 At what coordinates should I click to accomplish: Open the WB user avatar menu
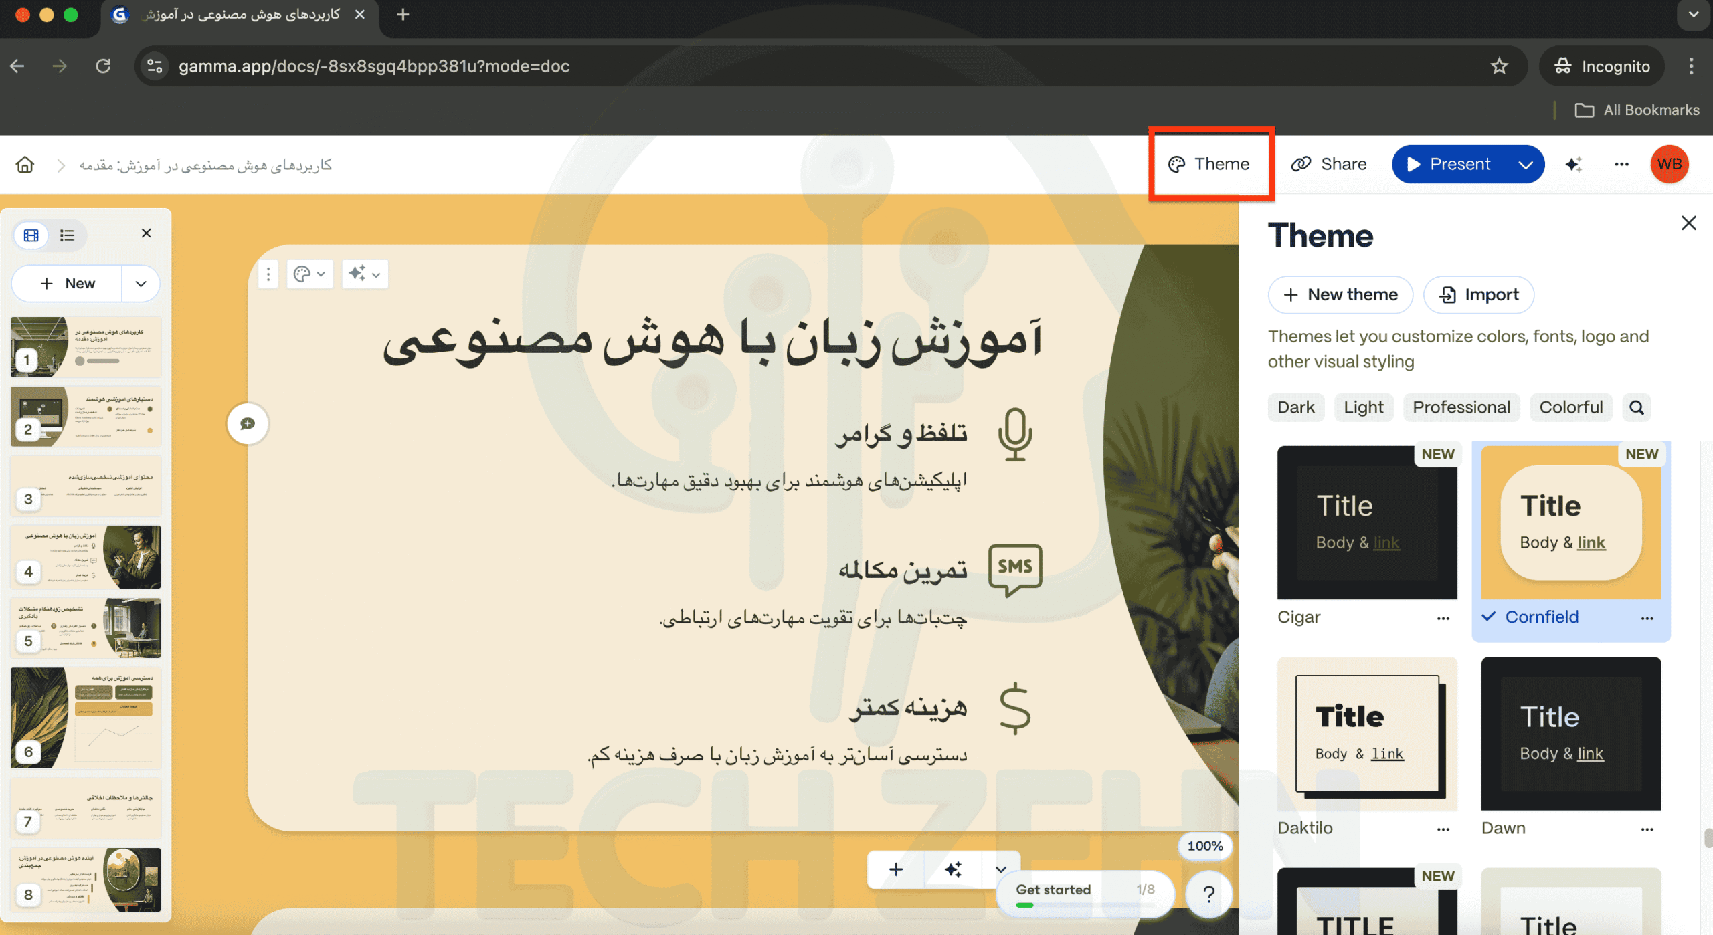[x=1670, y=164]
